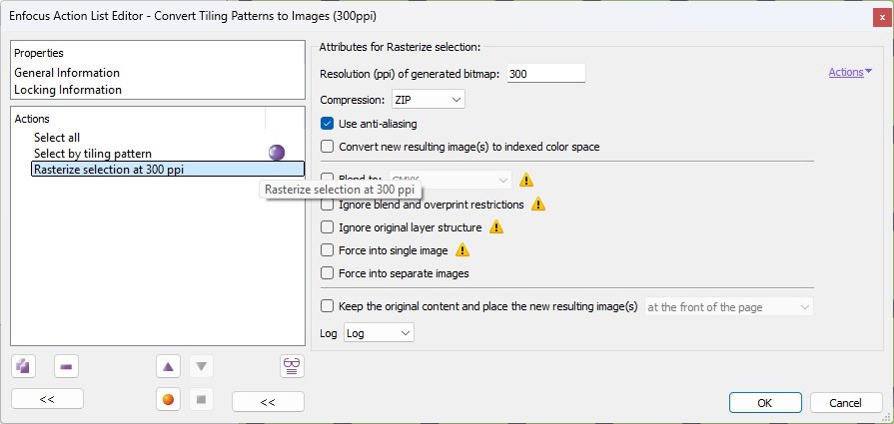
Task: Open the Actions dropdown link
Action: (850, 72)
